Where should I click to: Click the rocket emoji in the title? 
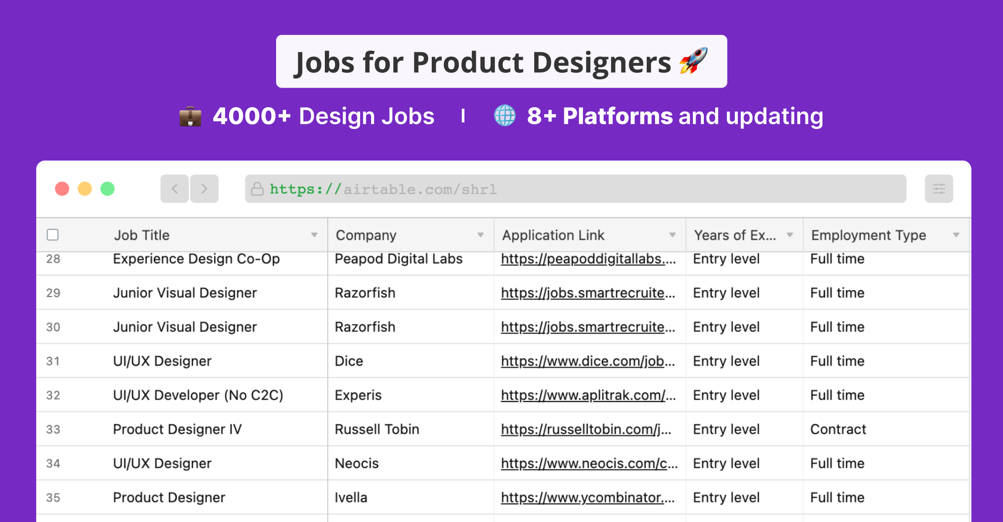693,61
